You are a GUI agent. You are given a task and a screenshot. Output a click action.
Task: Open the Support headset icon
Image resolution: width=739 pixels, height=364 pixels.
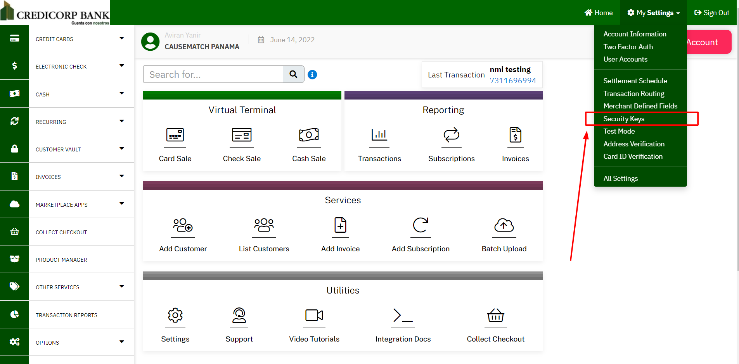coord(239,315)
